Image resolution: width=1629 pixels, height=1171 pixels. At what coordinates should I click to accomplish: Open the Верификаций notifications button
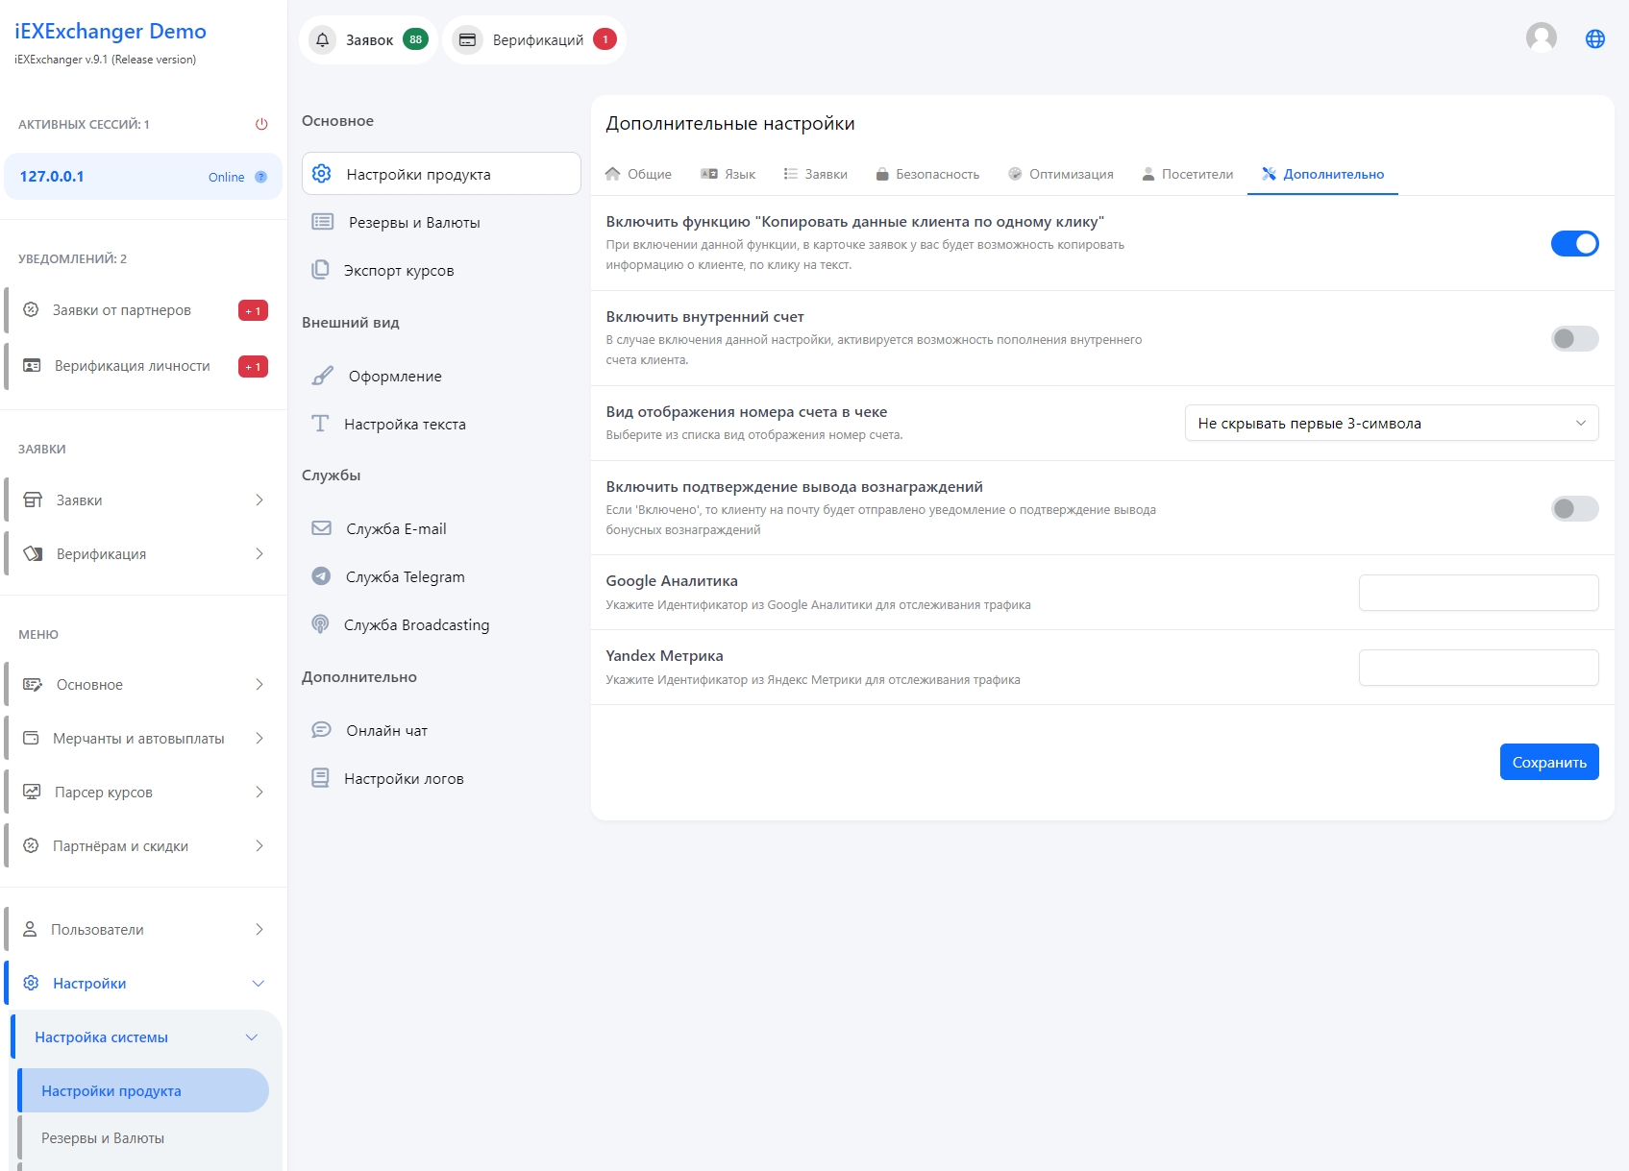(534, 39)
